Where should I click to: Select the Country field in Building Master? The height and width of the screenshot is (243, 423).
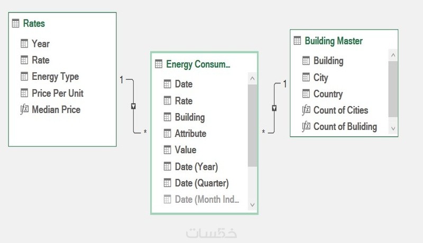click(x=328, y=94)
